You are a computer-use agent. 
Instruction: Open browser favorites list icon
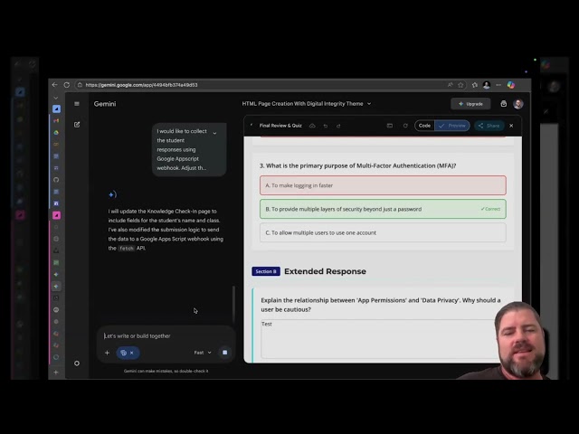[x=475, y=85]
